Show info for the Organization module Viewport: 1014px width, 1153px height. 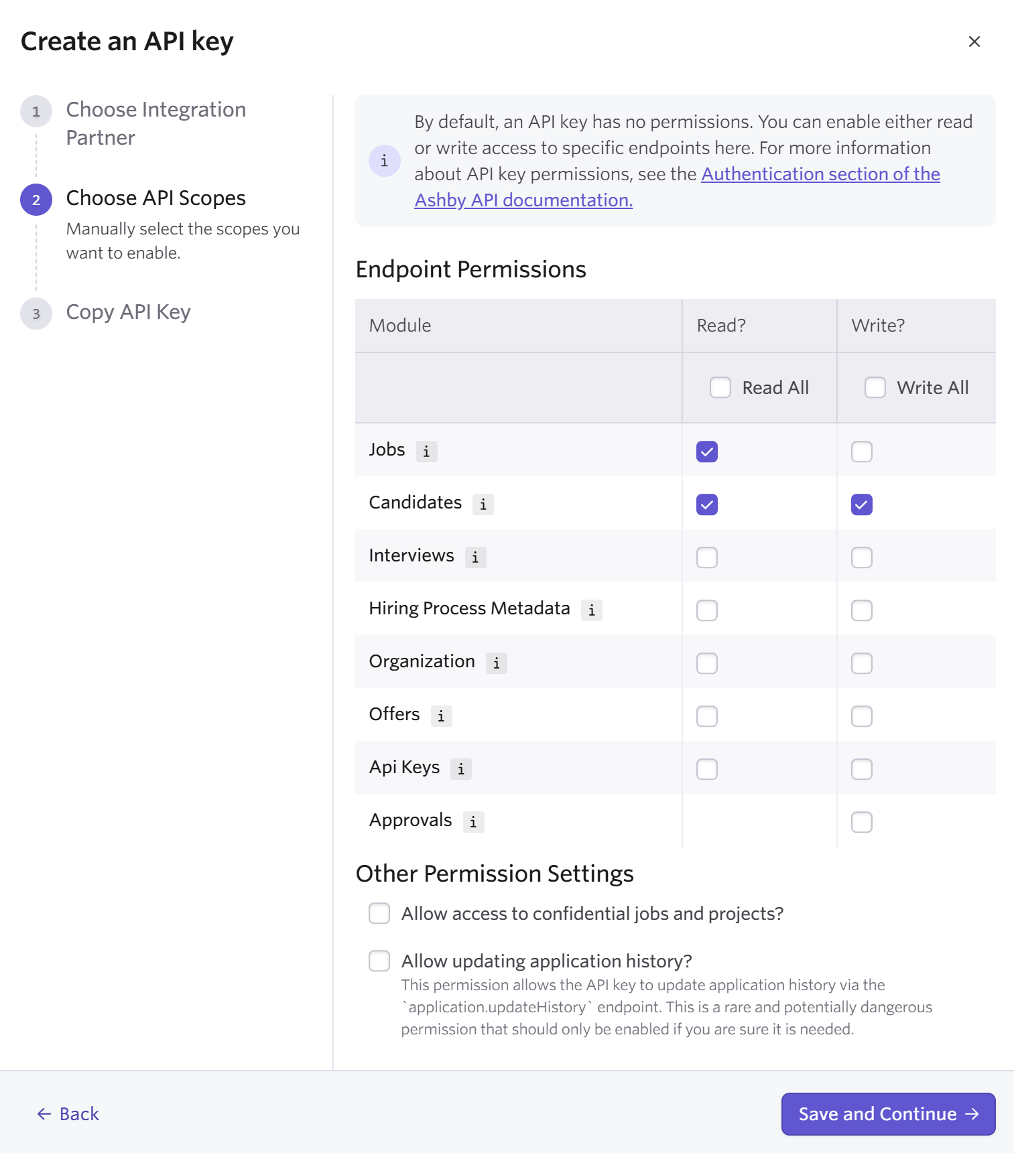496,663
